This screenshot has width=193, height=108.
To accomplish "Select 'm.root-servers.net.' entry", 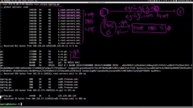I will pos(69,15).
